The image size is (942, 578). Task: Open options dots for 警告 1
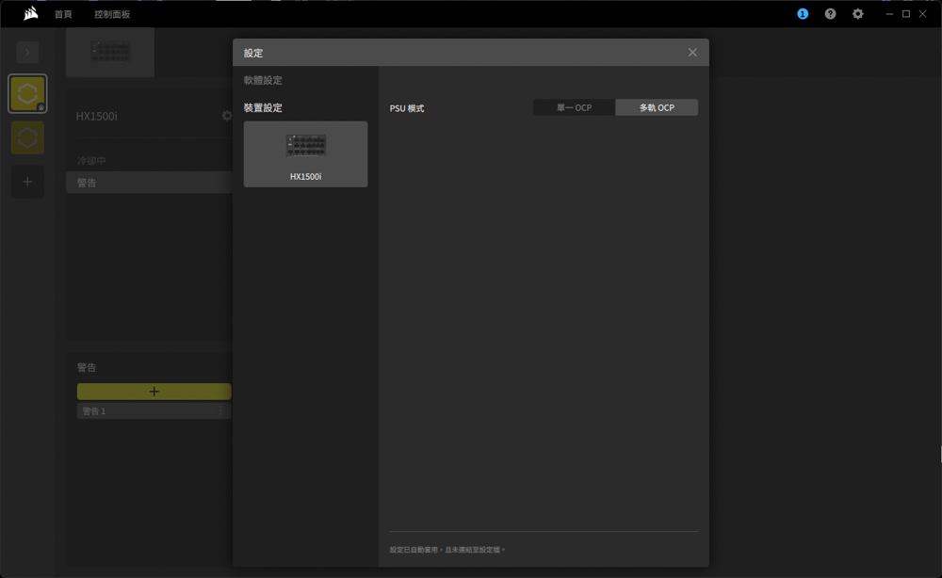coord(220,410)
